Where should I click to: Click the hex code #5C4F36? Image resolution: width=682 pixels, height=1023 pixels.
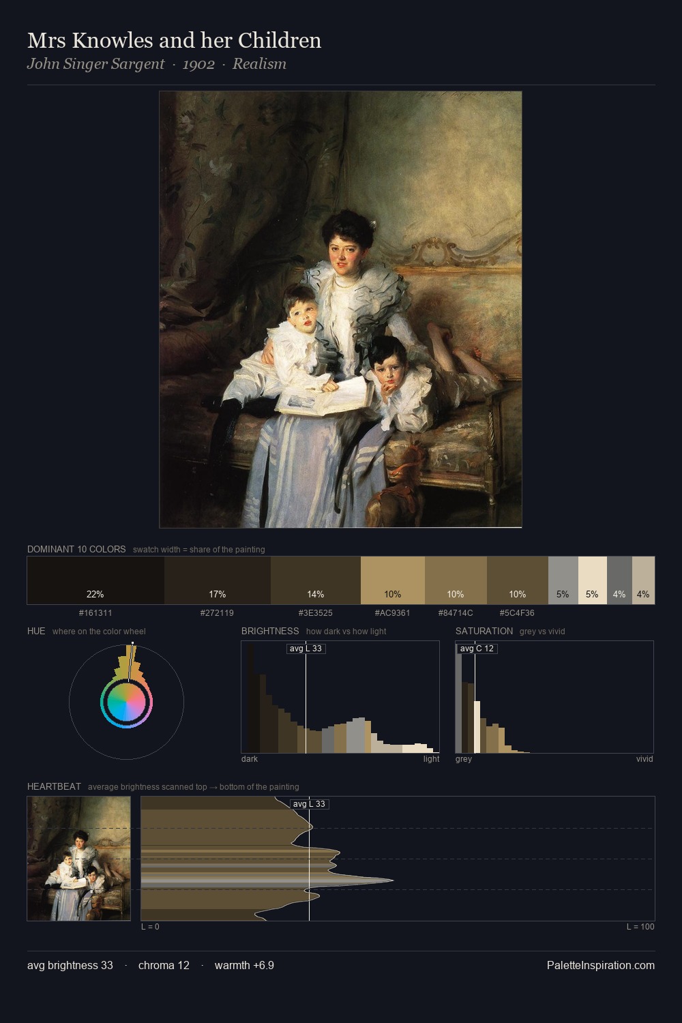(518, 613)
